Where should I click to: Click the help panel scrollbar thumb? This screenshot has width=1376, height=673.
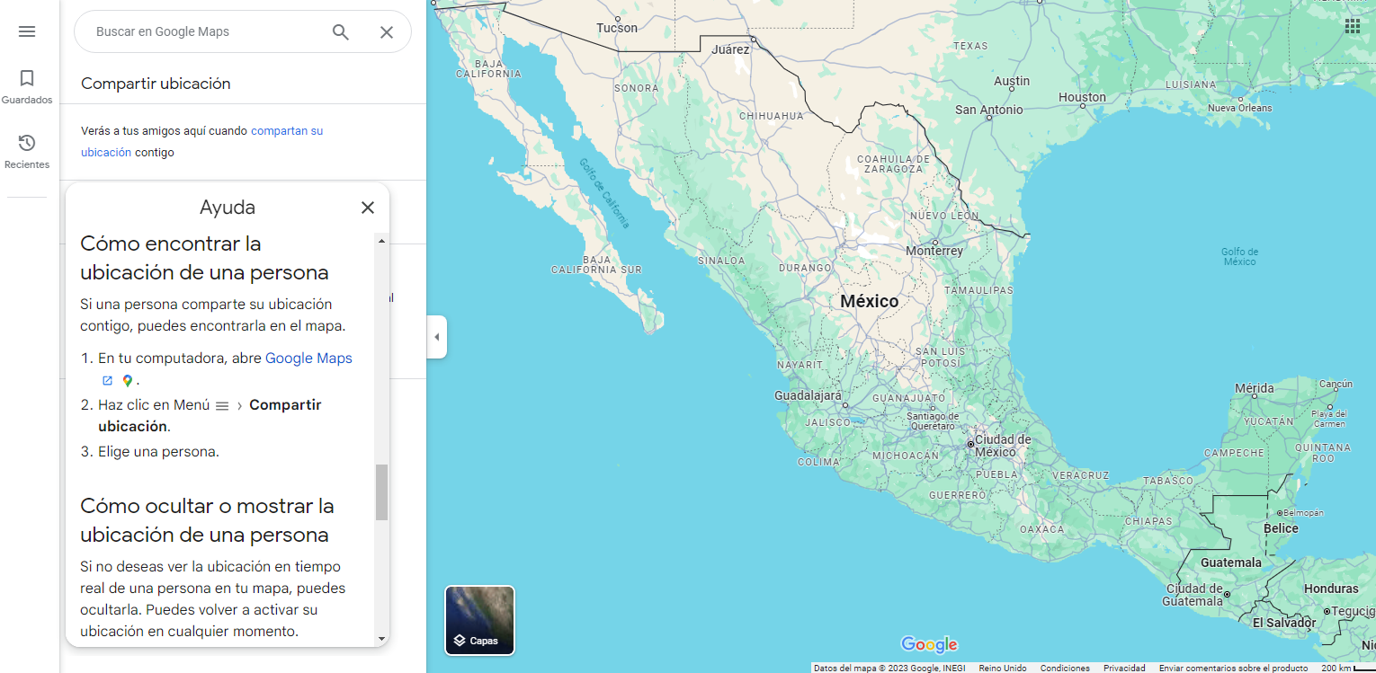point(381,492)
